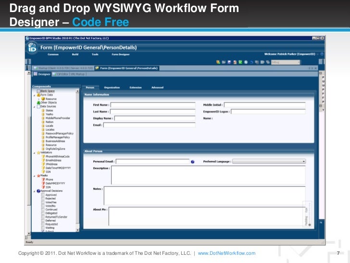Click the OrgRoleOrgZone data source icon

click(43, 149)
